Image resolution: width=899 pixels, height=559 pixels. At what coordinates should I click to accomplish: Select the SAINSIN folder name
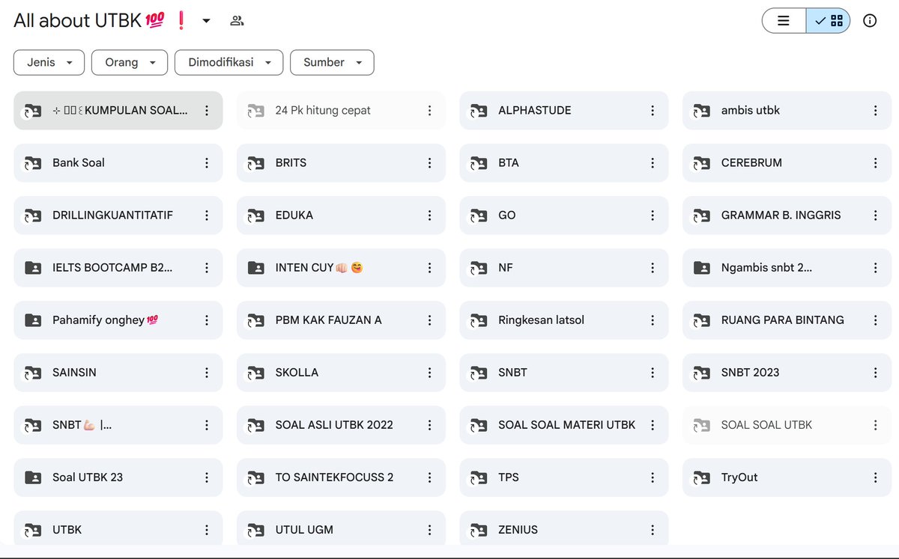coord(74,373)
